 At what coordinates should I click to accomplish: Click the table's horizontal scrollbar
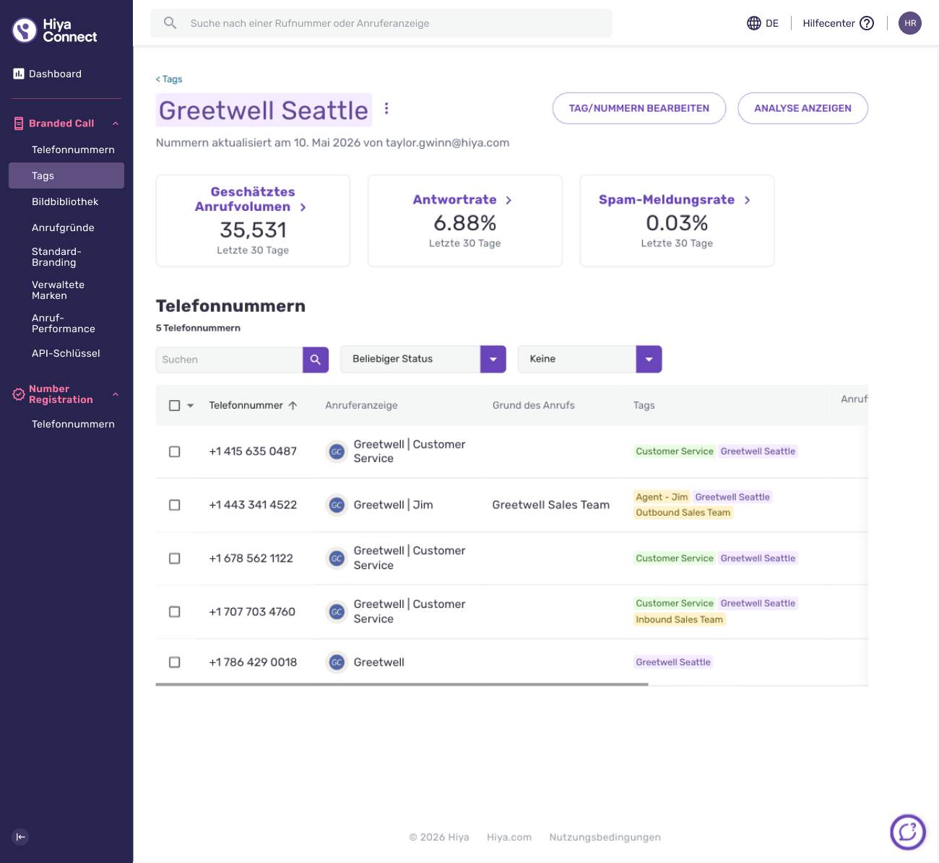coord(402,684)
